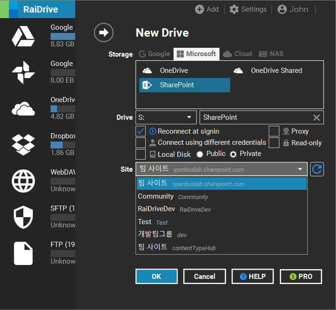Image resolution: width=336 pixels, height=310 pixels.
Task: Click the Cancel button
Action: pyautogui.click(x=204, y=277)
